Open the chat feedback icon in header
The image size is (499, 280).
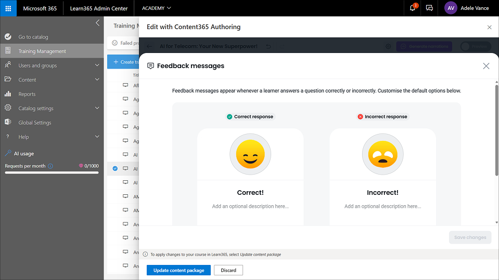click(x=429, y=8)
